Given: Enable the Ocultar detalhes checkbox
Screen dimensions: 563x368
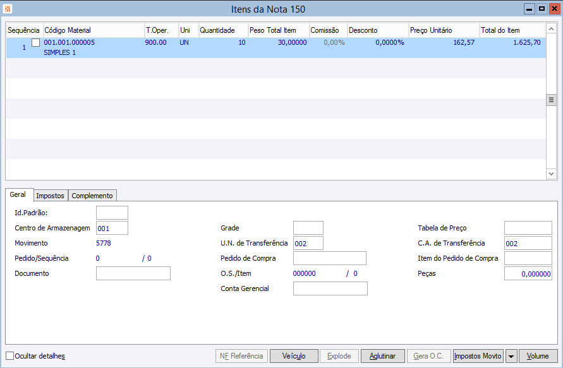Looking at the screenshot, I should click(9, 356).
